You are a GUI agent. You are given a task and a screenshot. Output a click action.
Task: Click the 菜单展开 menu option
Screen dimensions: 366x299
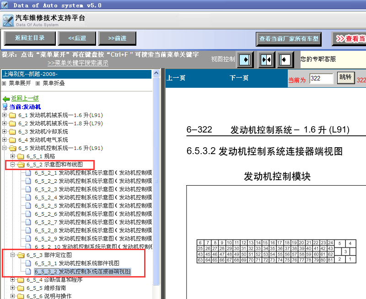20,83
